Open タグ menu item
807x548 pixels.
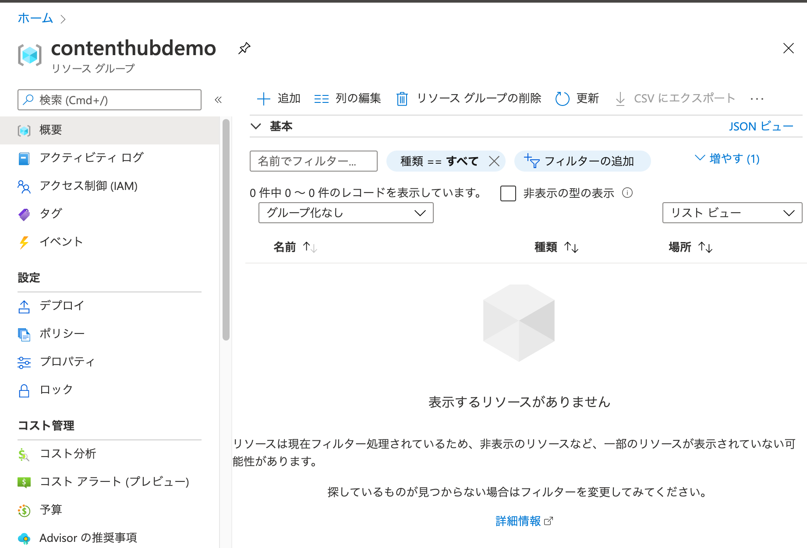coord(110,214)
